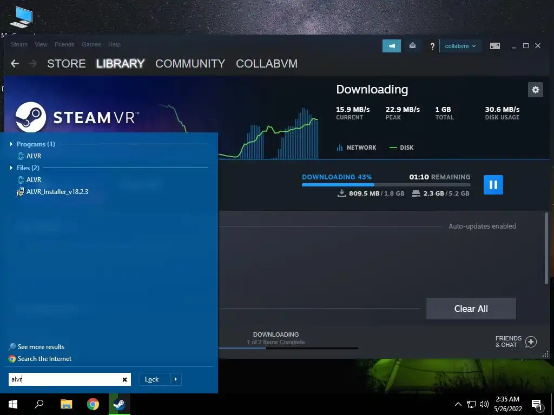Open download settings gear icon
The width and height of the screenshot is (554, 415).
click(535, 90)
